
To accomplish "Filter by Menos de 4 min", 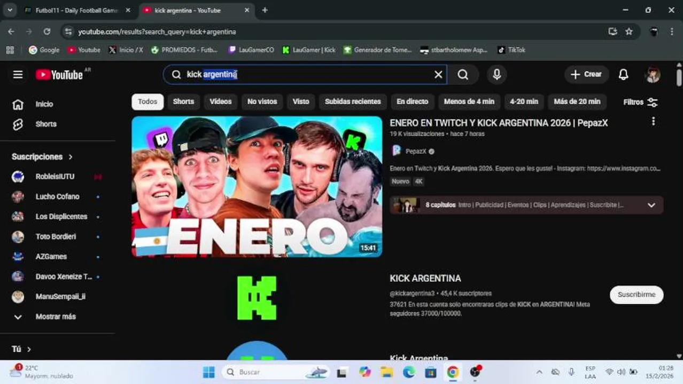I will pyautogui.click(x=469, y=101).
